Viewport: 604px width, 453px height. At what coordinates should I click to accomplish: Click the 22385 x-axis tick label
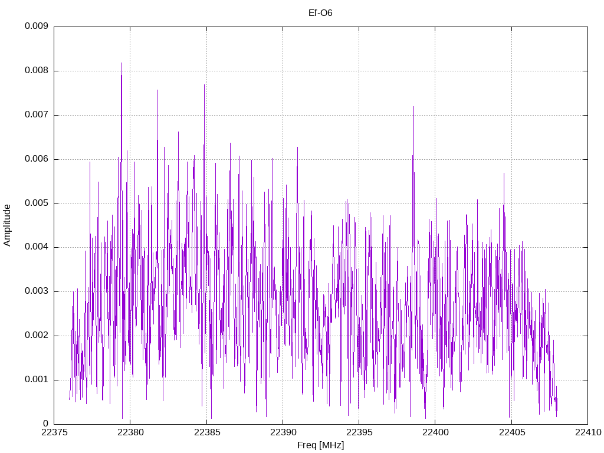coord(207,432)
